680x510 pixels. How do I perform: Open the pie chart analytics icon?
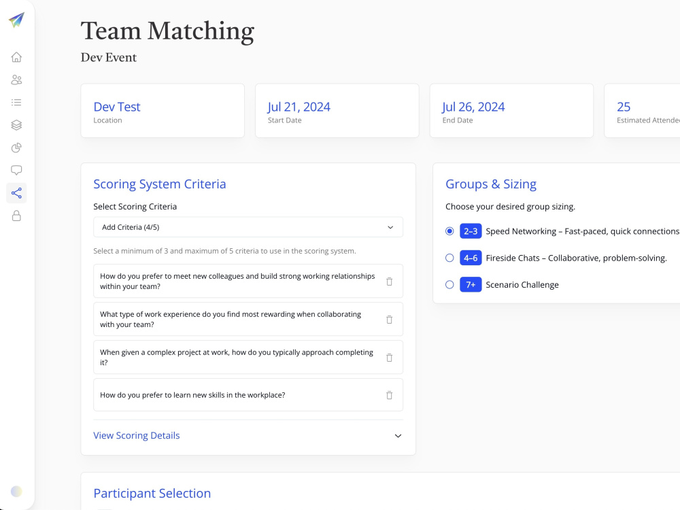tap(16, 148)
